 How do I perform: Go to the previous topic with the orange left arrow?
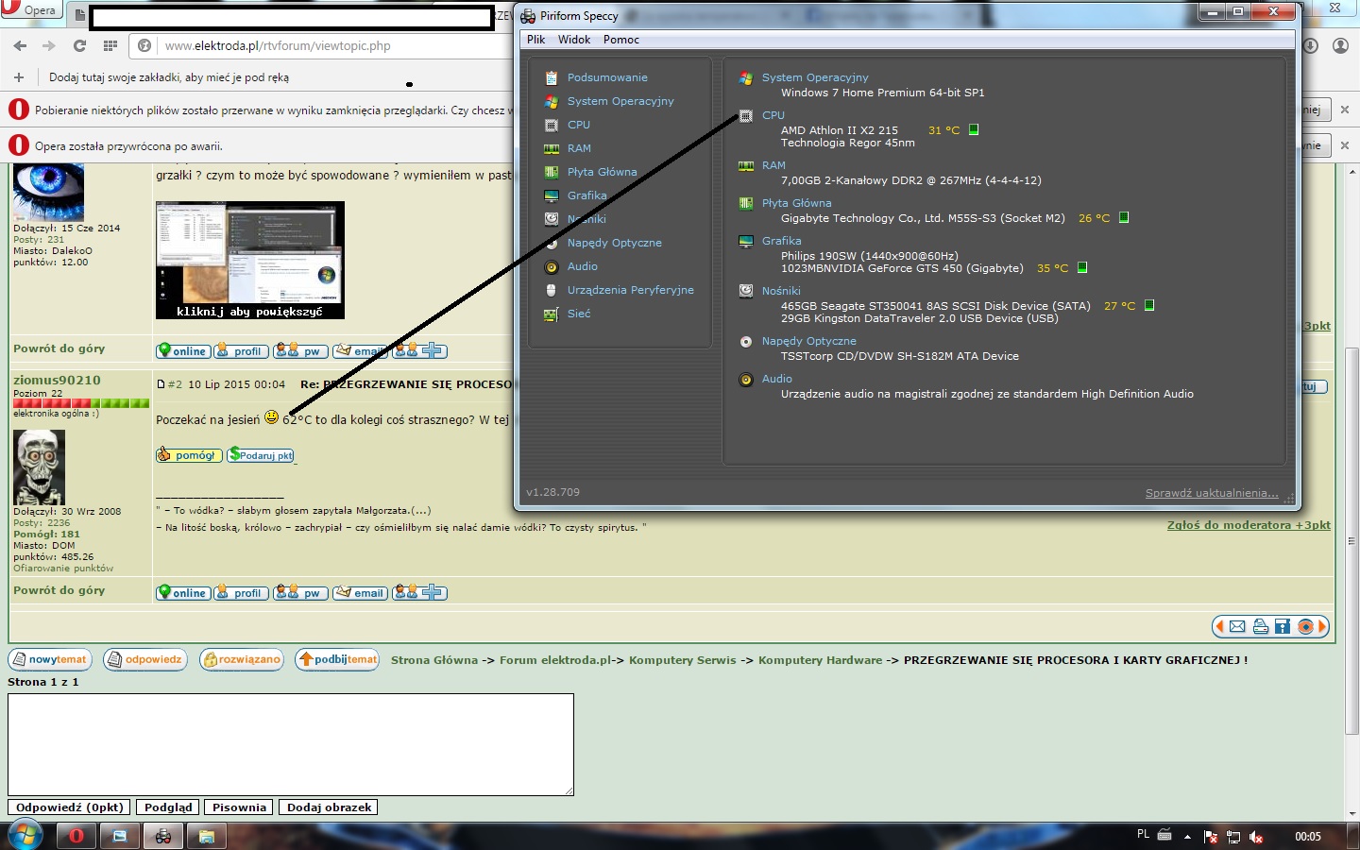point(1219,626)
